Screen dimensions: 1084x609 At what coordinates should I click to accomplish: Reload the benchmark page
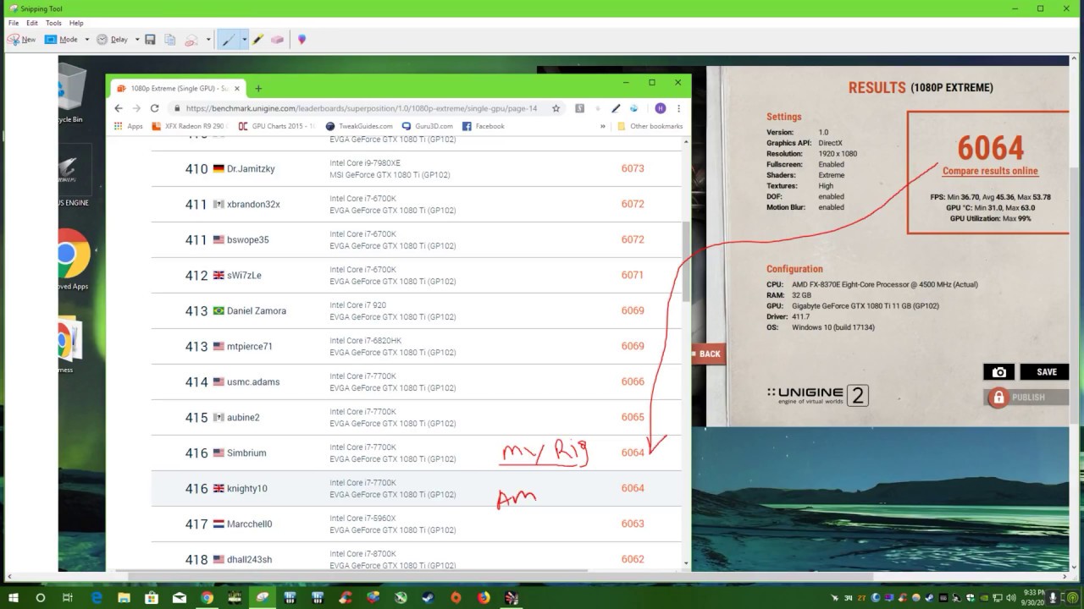pos(154,108)
